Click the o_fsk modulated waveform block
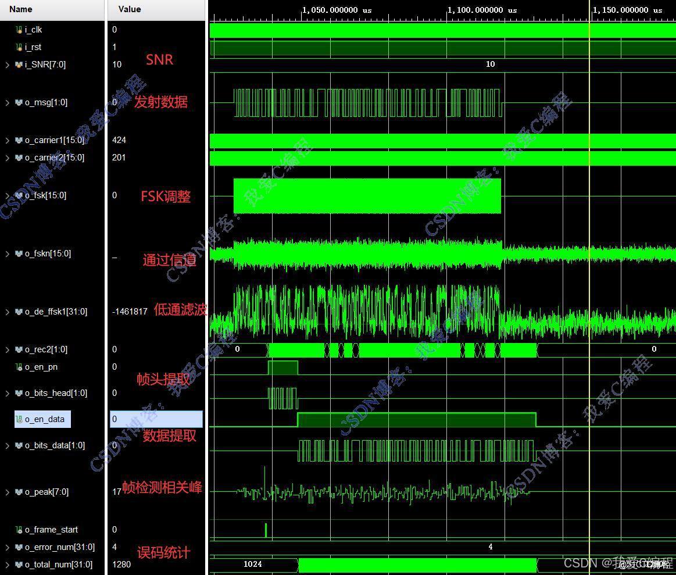This screenshot has height=575, width=676. pyautogui.click(x=367, y=196)
